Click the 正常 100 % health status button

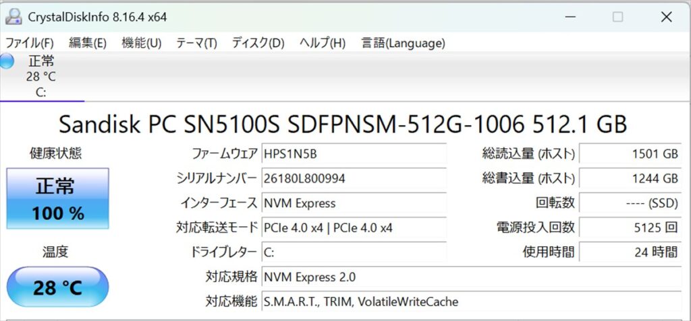coord(58,199)
